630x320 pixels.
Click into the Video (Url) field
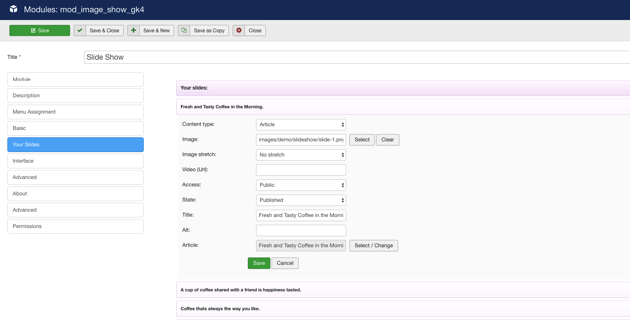coord(301,170)
